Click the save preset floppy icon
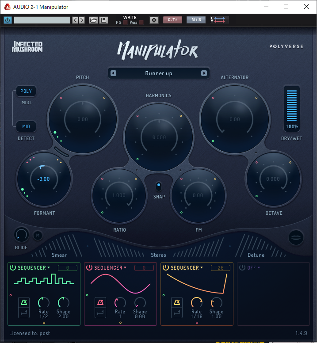The width and height of the screenshot is (317, 343). tap(103, 20)
